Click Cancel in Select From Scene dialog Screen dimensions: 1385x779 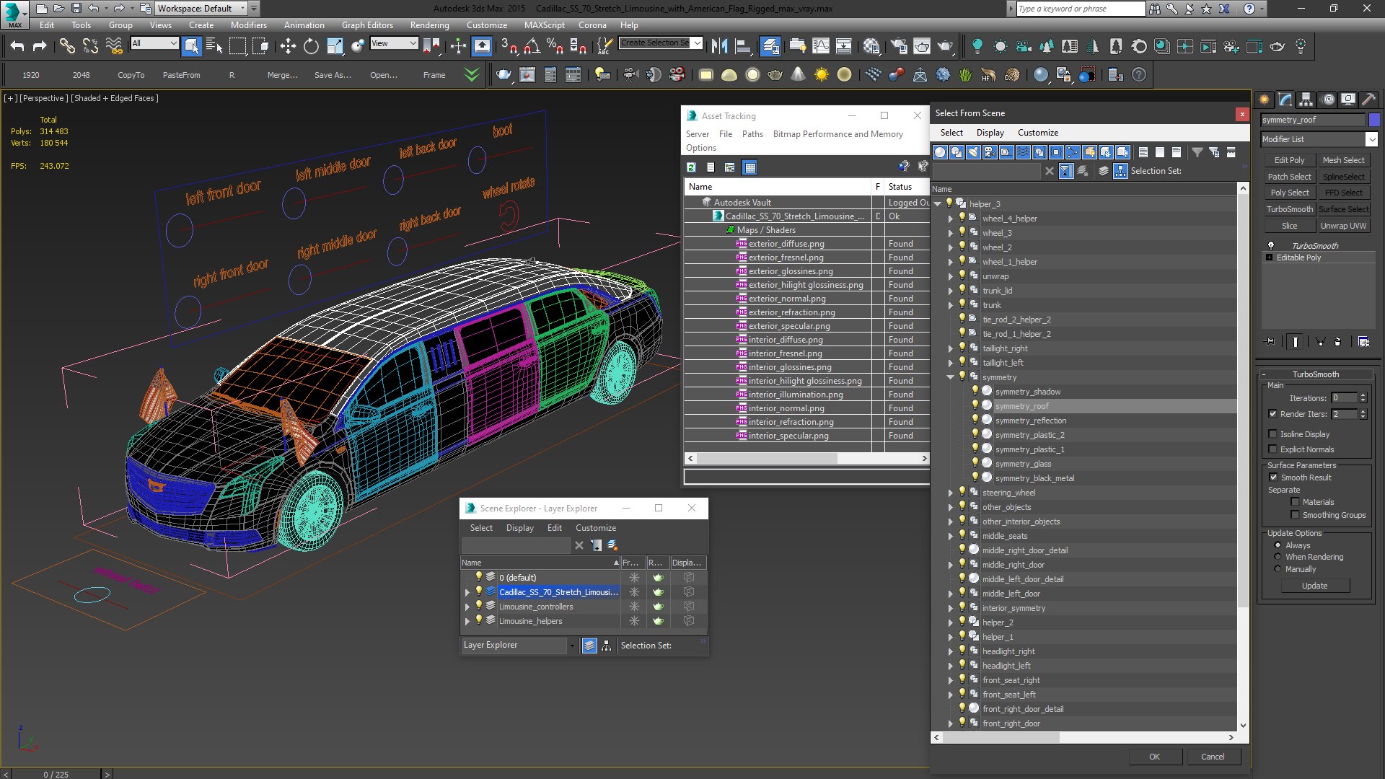[x=1213, y=757]
